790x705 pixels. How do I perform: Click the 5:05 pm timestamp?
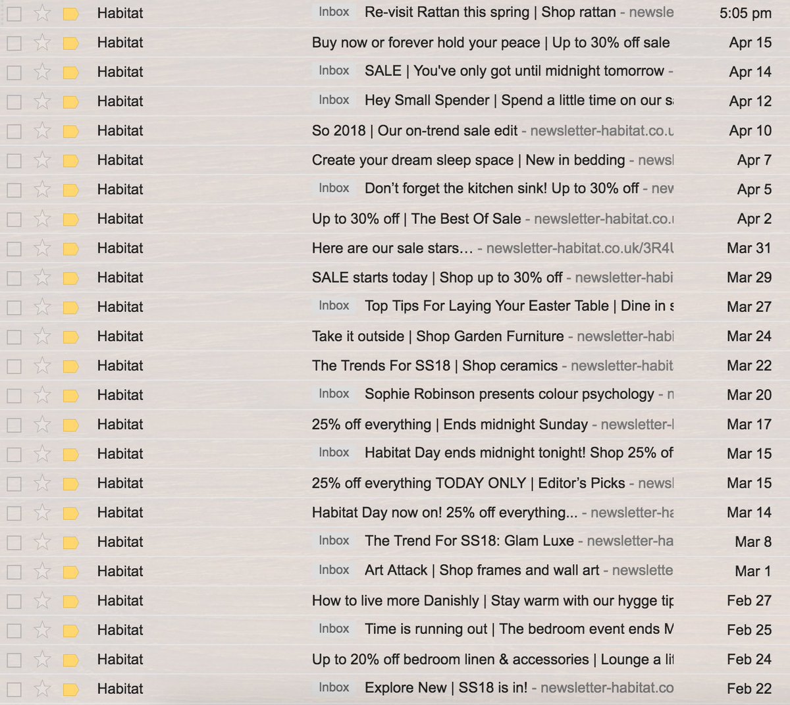[745, 13]
